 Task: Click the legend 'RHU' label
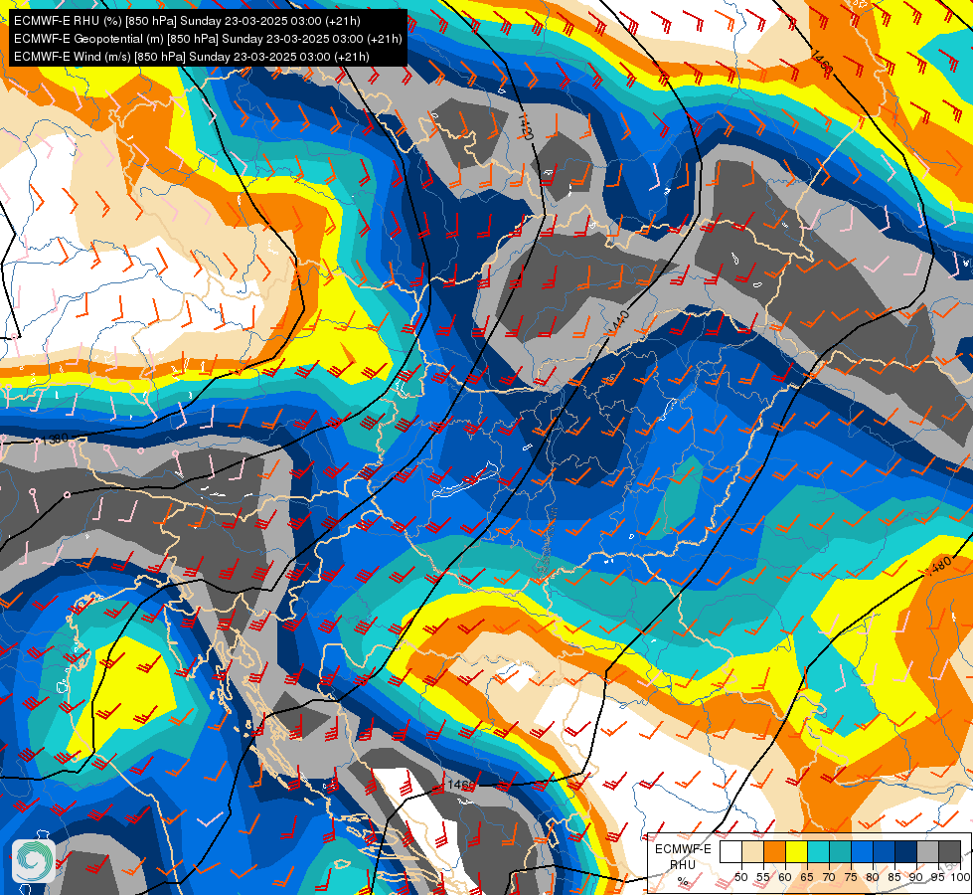[x=683, y=864]
